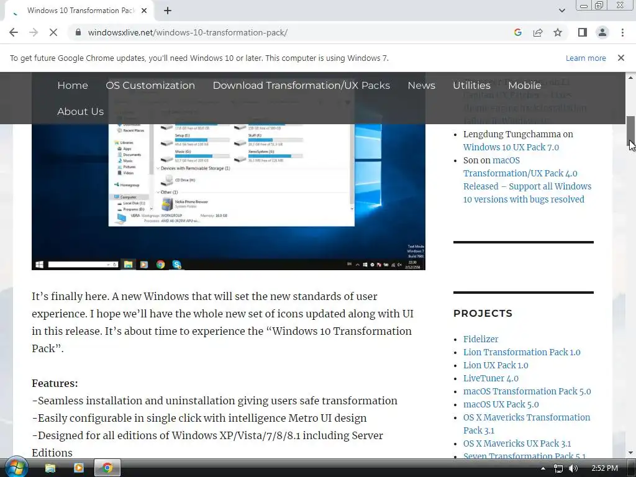Open the Chrome profile avatar
Screen dimensions: 636x477
(602, 32)
